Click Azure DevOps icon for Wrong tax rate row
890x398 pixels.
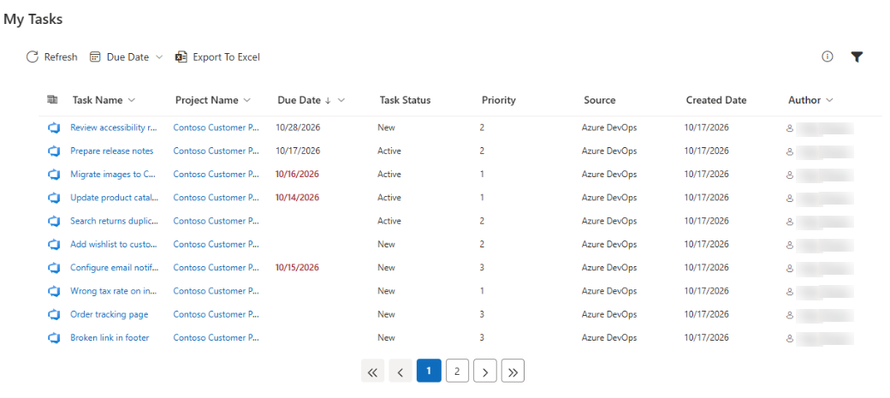pos(54,291)
